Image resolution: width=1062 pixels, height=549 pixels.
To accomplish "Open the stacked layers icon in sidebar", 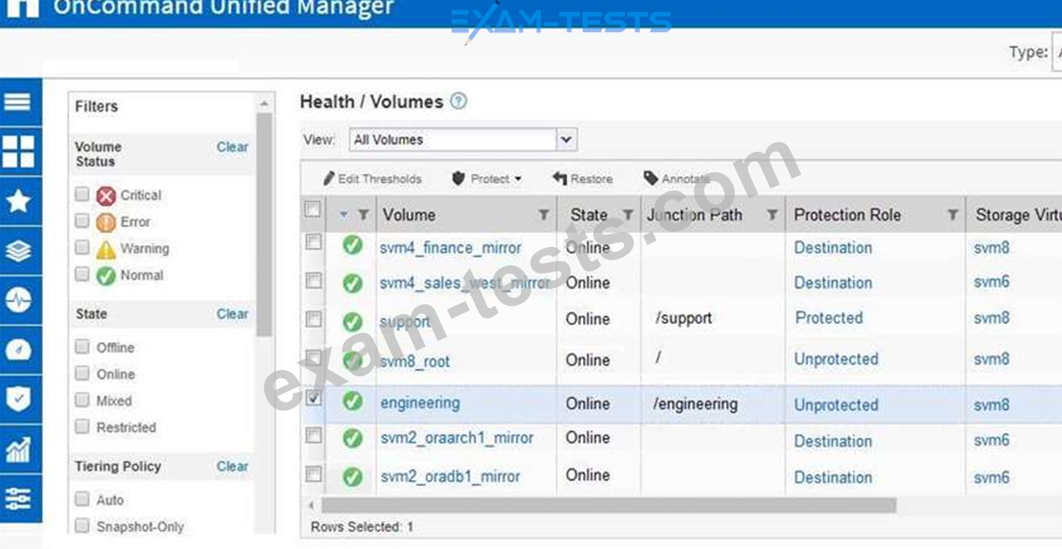I will pos(19,251).
